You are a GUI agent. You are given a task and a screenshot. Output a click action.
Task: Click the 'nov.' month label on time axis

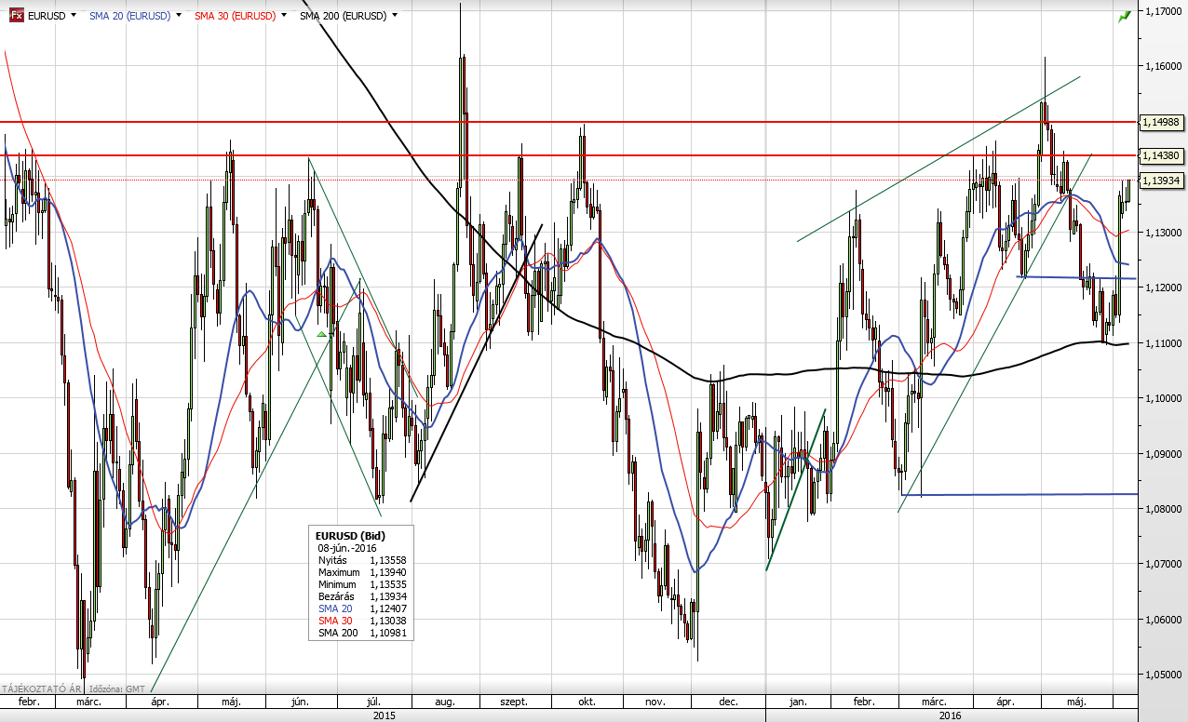tap(656, 702)
